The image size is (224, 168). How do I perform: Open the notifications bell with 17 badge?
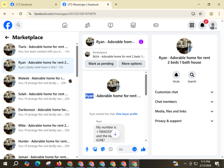click(x=202, y=25)
